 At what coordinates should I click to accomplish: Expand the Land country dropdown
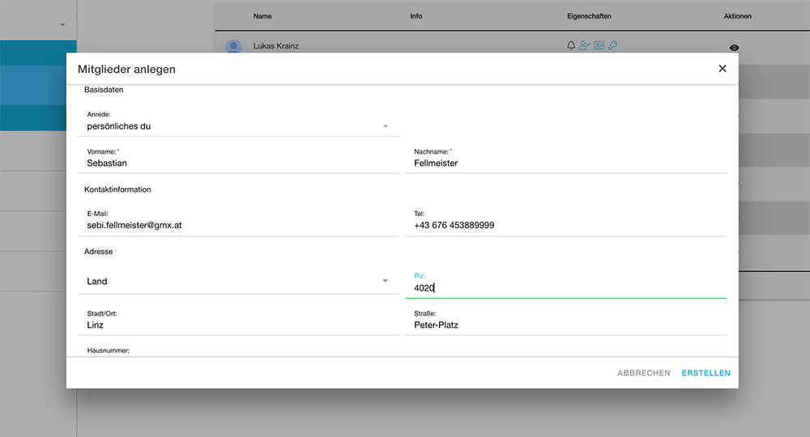[239, 281]
